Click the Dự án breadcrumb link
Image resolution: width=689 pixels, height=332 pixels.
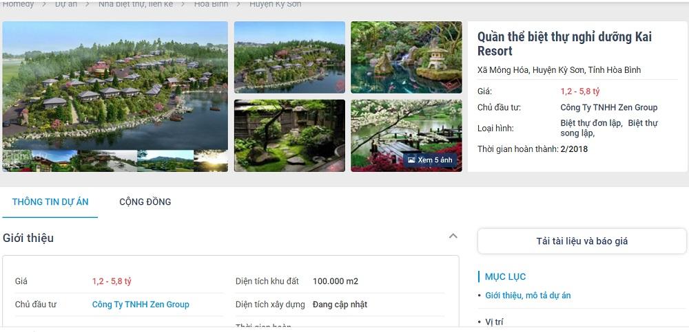[x=66, y=4]
